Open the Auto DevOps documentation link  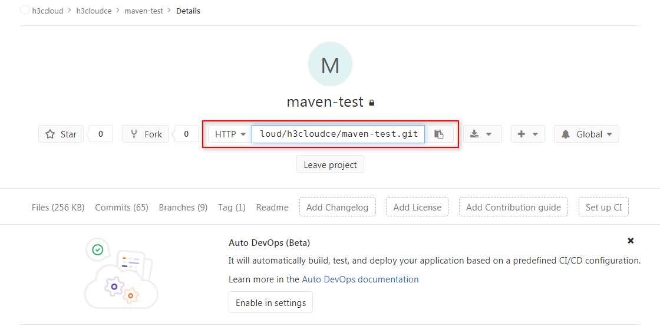tap(360, 279)
